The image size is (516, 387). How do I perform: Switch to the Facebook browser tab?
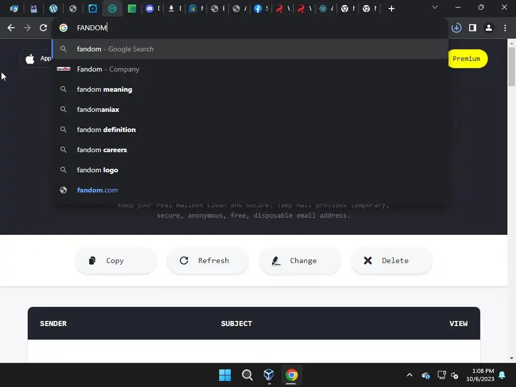(258, 9)
